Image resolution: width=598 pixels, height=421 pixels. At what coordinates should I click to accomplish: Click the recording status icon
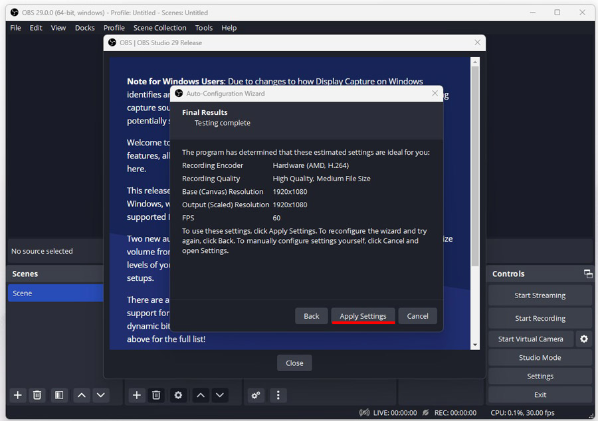426,412
